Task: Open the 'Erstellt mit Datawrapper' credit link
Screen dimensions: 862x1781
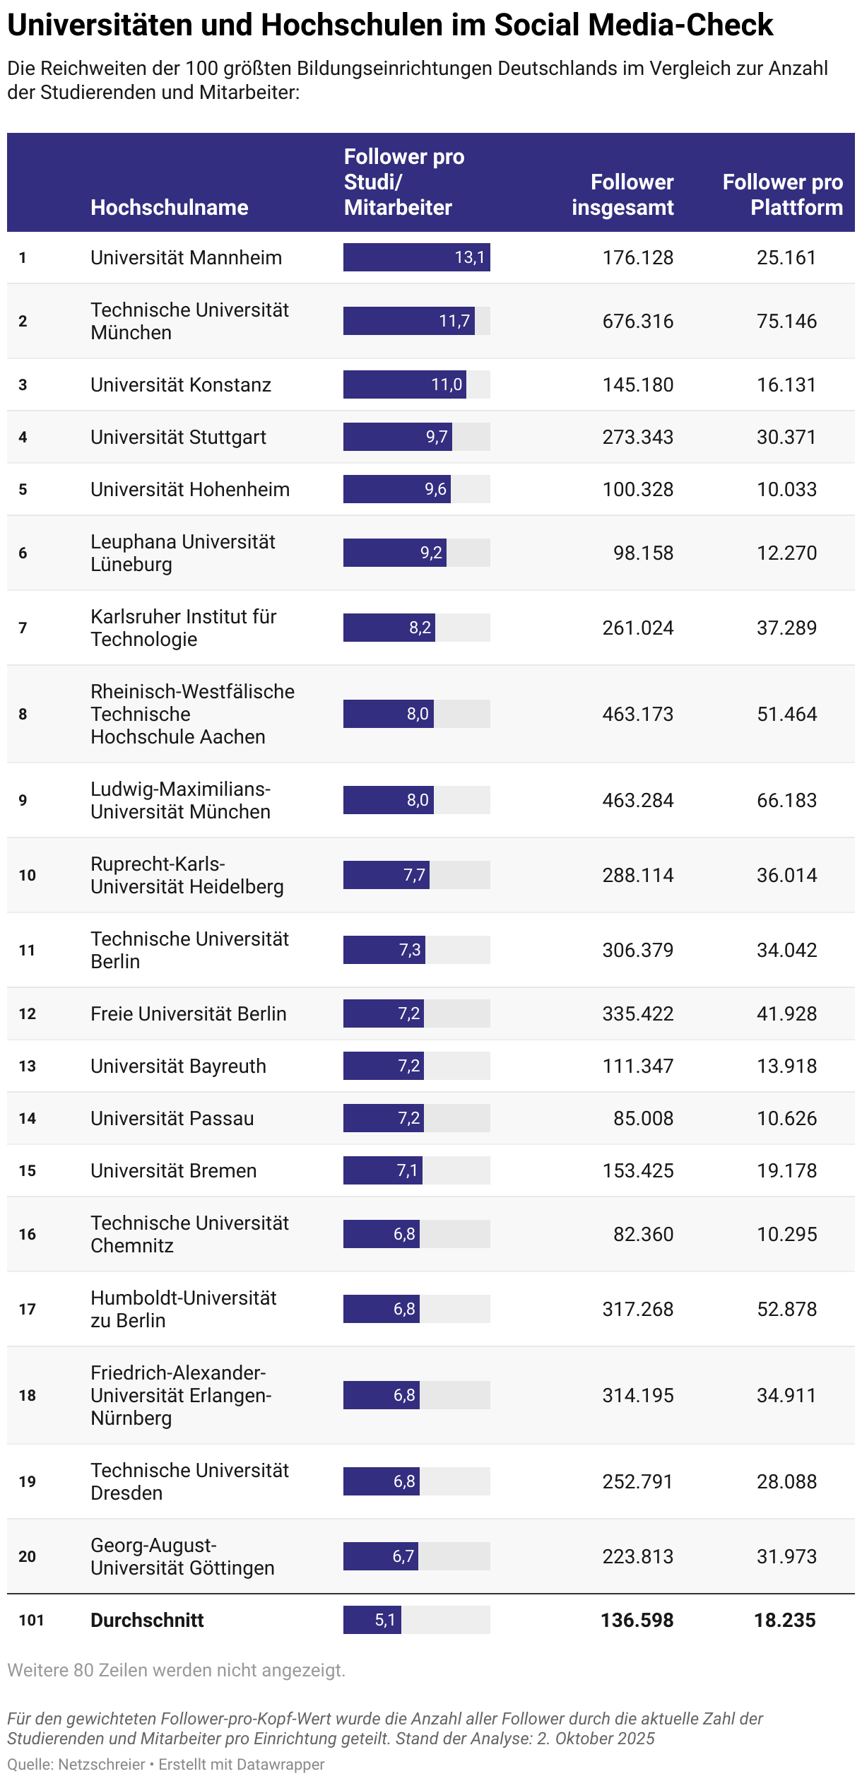Action: point(242,1764)
